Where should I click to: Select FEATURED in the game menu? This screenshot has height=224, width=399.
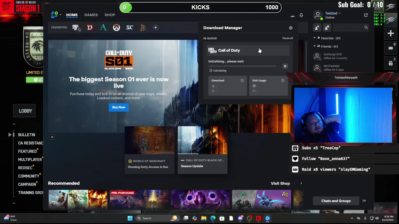point(27,152)
